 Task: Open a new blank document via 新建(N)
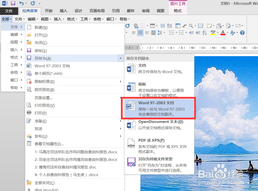[41, 27]
